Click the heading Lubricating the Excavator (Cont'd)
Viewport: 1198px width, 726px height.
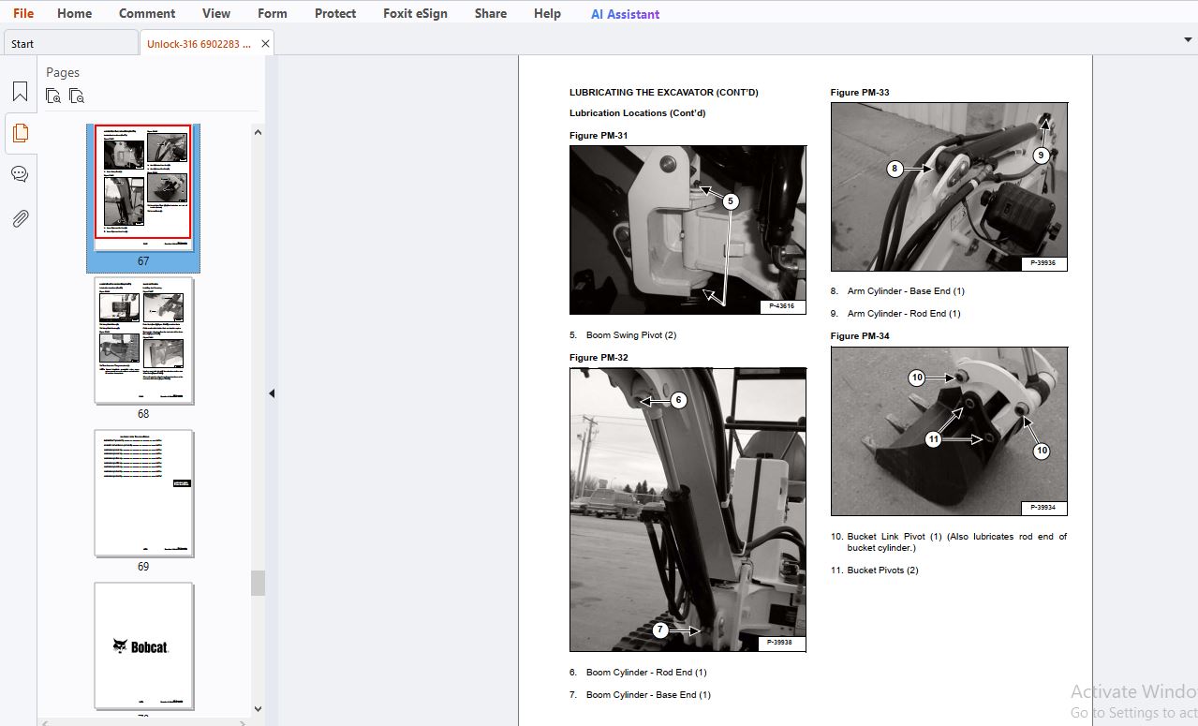pos(663,93)
